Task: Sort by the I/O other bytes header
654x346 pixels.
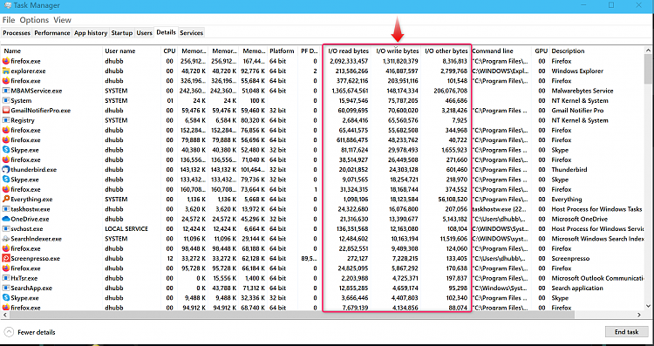Action: 446,51
